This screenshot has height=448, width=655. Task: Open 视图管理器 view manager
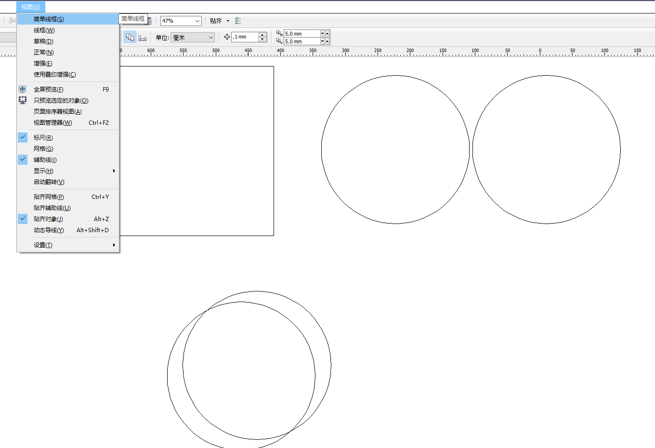(x=53, y=122)
